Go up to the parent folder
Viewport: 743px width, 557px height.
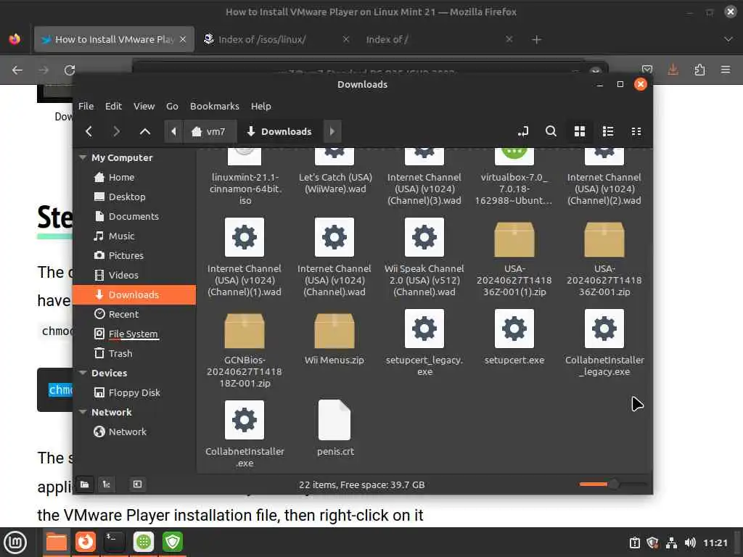tap(145, 131)
